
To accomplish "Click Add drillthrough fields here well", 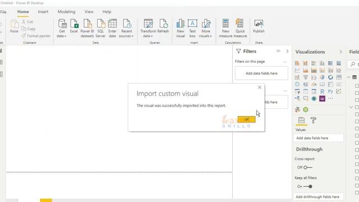I will [x=318, y=197].
